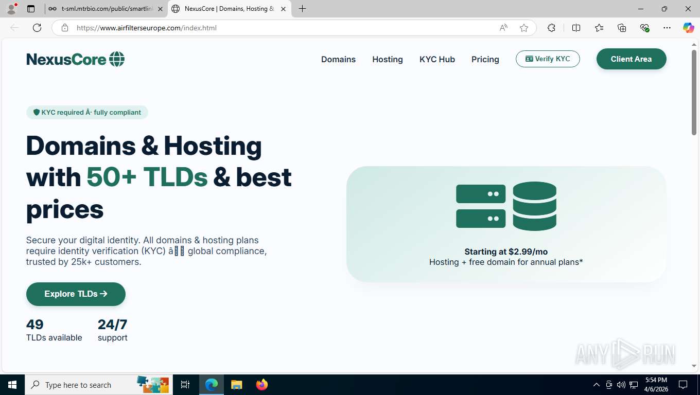Open the Windows Start menu
700x395 pixels.
pos(12,385)
